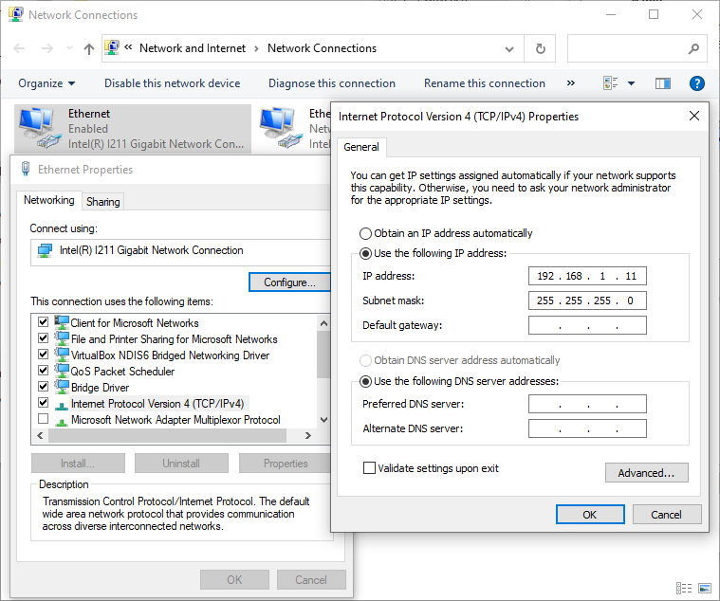Click the address bar location icon
Screen dimensions: 720x601
tap(112, 47)
